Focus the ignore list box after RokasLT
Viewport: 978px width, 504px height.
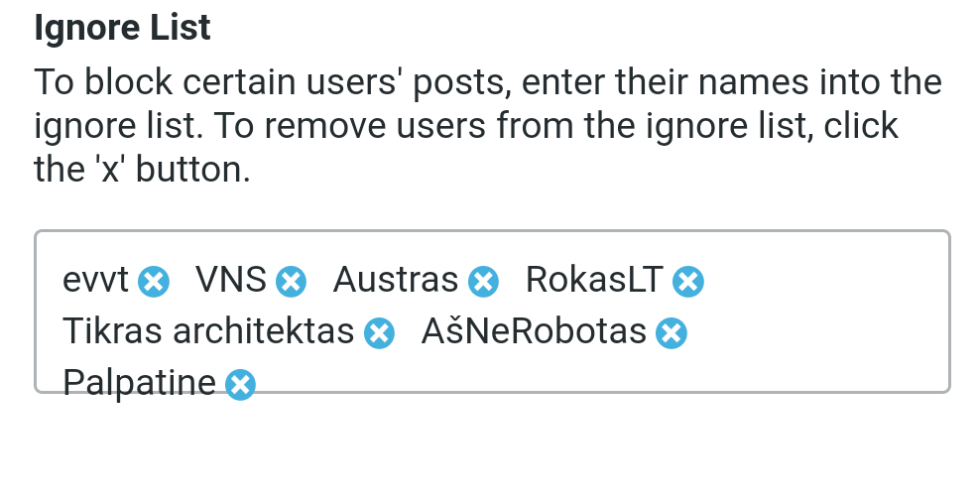click(823, 282)
